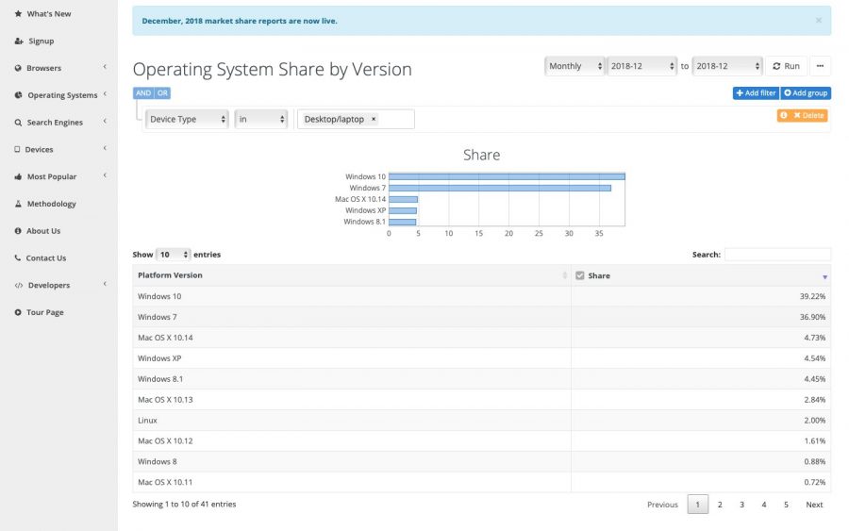
Task: Click the ellipsis more-options button
Action: point(820,66)
